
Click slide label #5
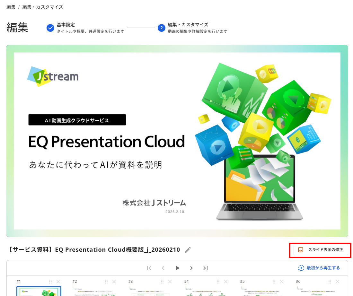pos(242,282)
